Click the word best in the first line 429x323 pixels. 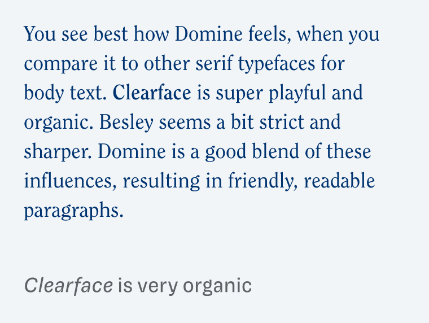coord(111,34)
